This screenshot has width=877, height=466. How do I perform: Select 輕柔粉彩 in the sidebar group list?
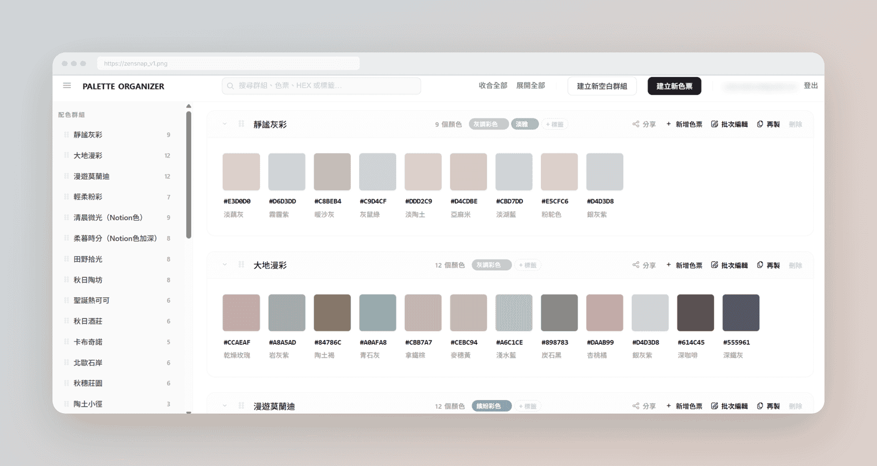[88, 197]
